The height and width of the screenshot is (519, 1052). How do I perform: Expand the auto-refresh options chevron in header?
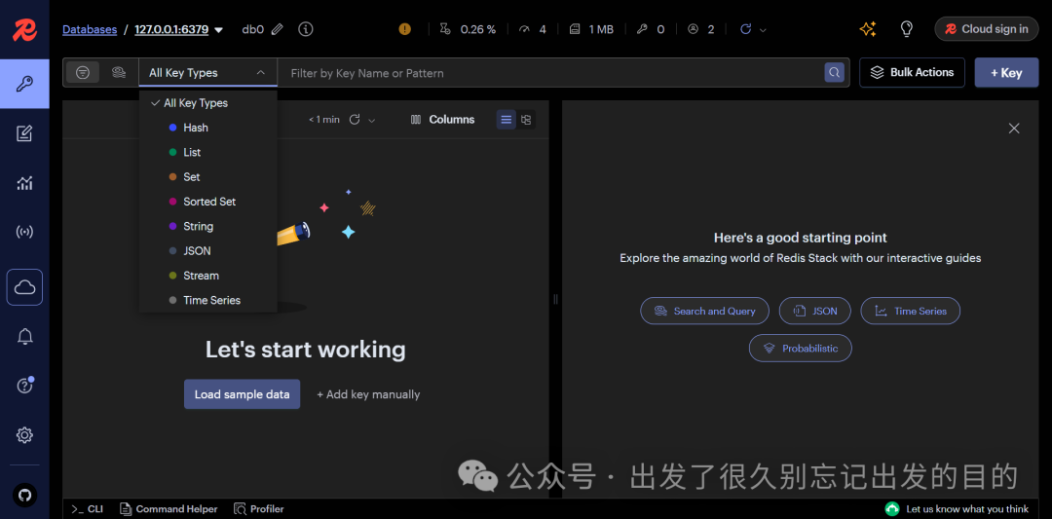763,30
